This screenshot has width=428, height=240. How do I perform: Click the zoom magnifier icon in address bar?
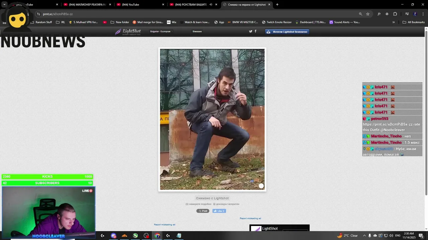(x=360, y=14)
